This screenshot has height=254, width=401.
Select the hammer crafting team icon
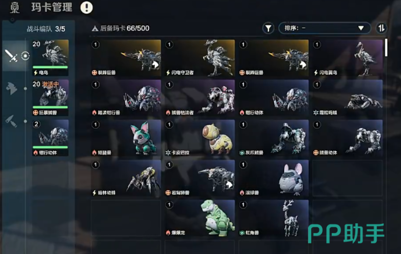pos(12,121)
